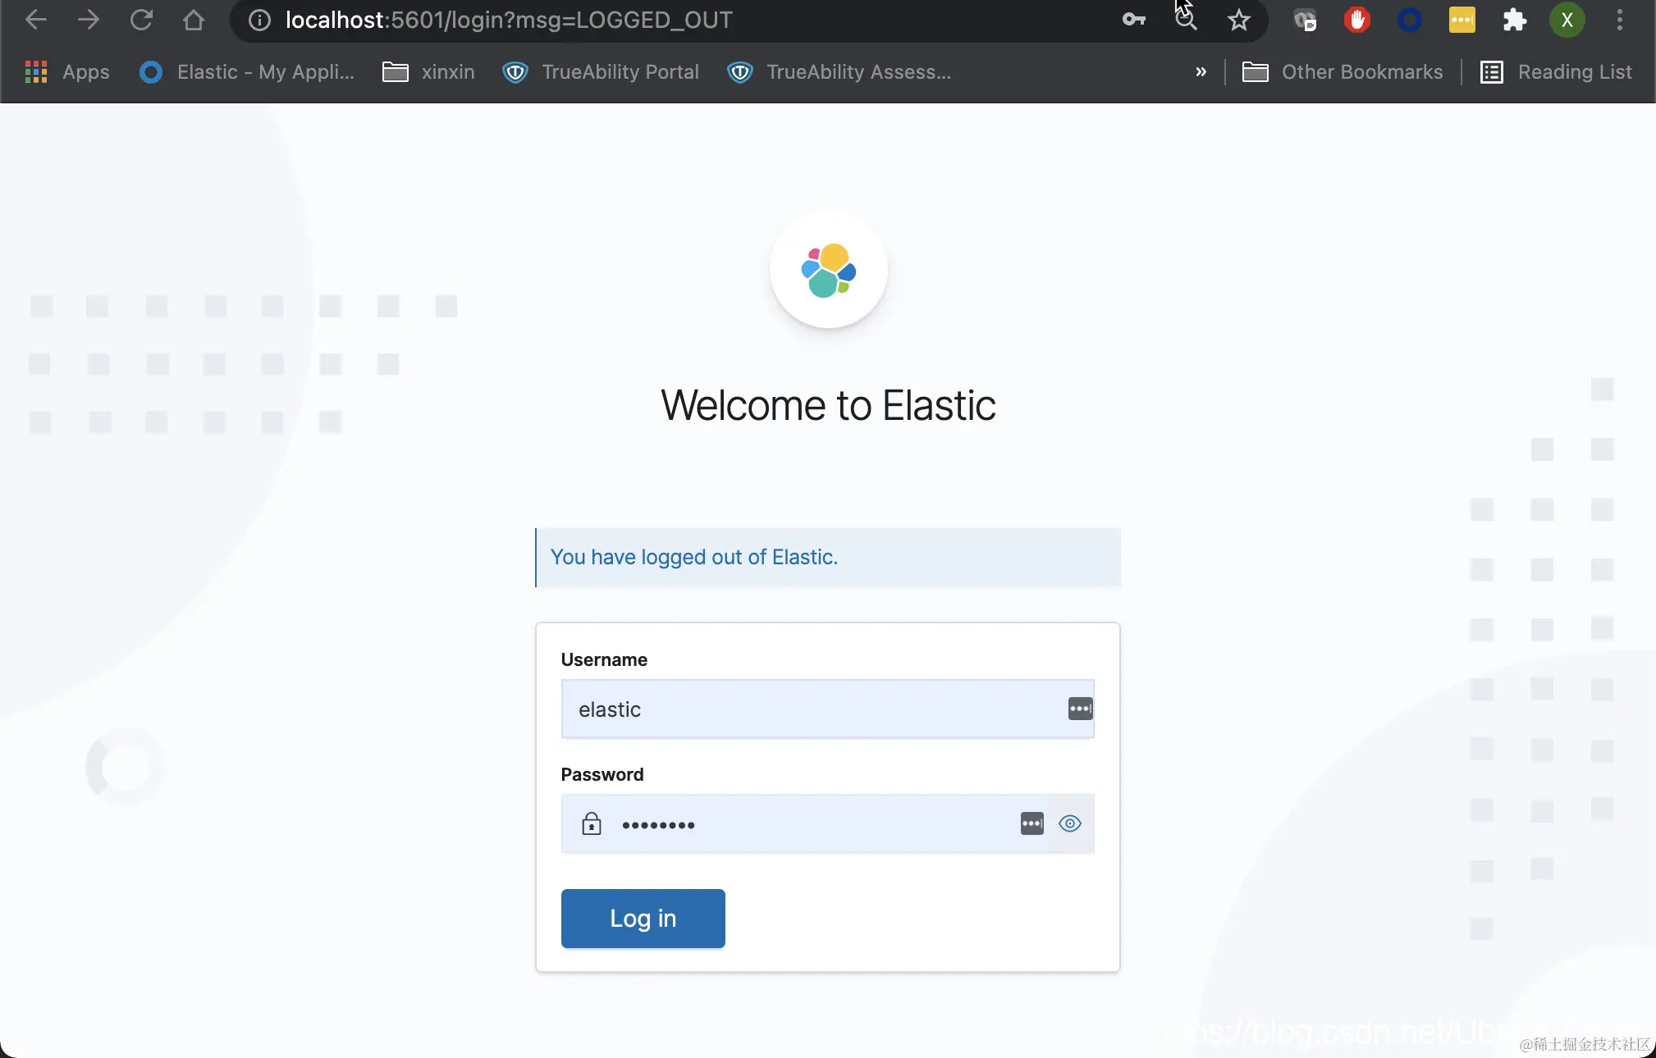Click the home icon in toolbar

194,20
